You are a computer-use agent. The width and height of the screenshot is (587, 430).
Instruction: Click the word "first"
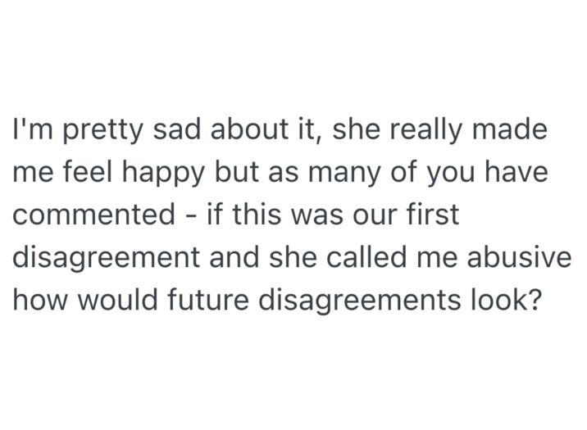(x=431, y=216)
